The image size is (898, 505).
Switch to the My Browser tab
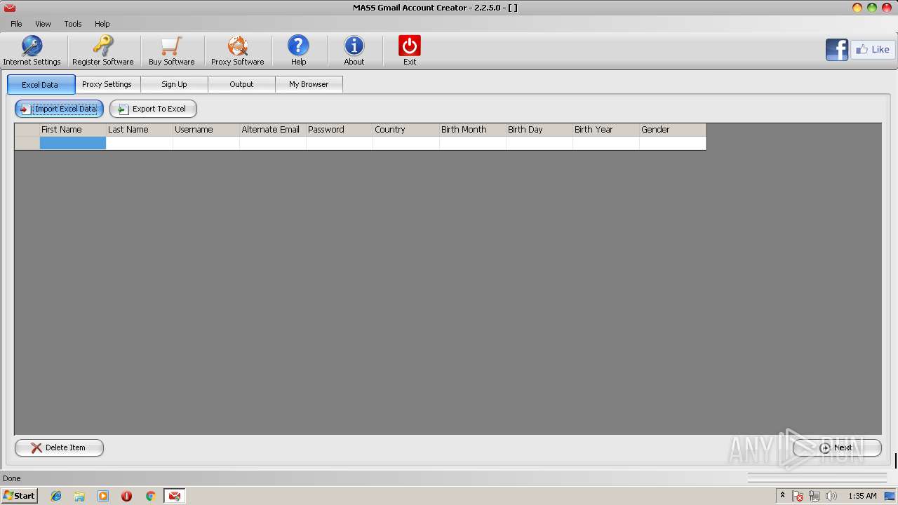click(309, 84)
